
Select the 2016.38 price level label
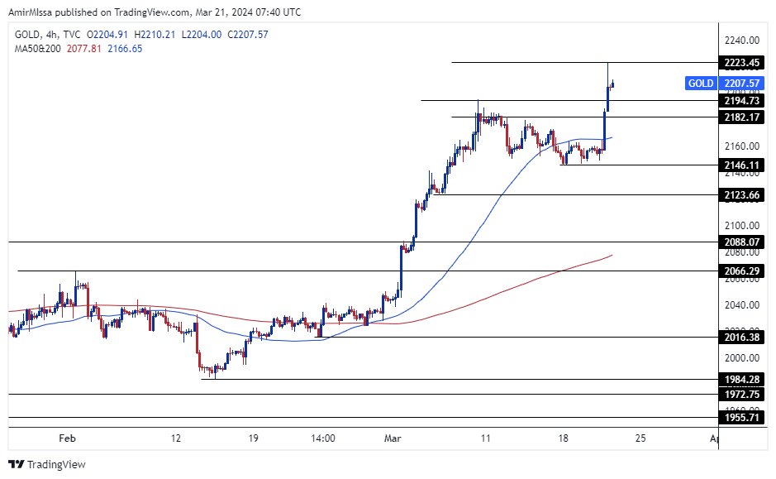pos(741,338)
